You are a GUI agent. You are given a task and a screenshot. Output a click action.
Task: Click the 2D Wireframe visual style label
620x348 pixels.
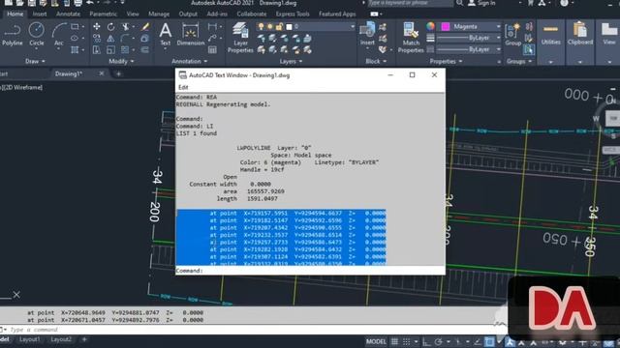tap(23, 87)
